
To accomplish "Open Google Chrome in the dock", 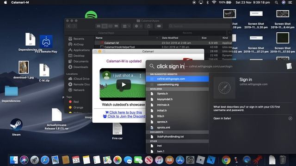I will click(x=226, y=160).
